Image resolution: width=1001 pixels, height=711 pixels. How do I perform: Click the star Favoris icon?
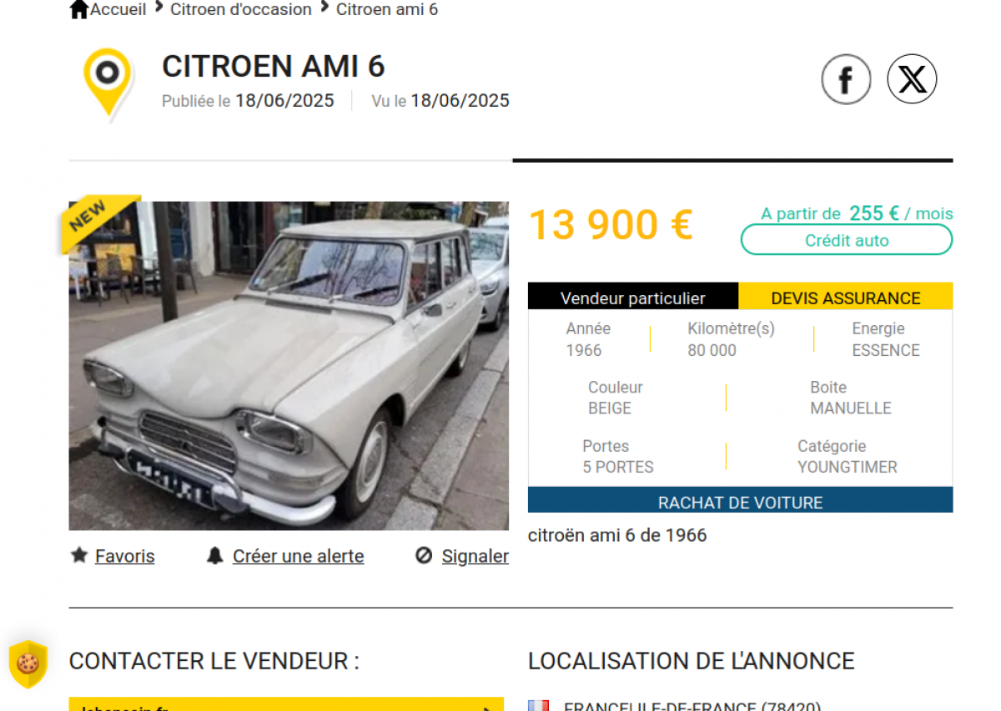tap(79, 555)
